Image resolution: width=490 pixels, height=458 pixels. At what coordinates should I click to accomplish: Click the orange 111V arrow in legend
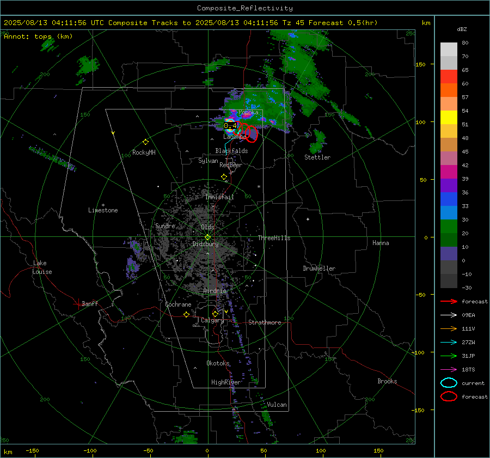[449, 328]
